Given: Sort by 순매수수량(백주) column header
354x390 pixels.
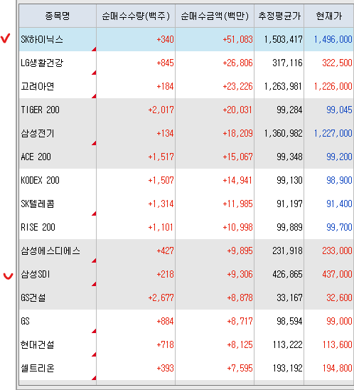Looking at the screenshot, I should [136, 16].
